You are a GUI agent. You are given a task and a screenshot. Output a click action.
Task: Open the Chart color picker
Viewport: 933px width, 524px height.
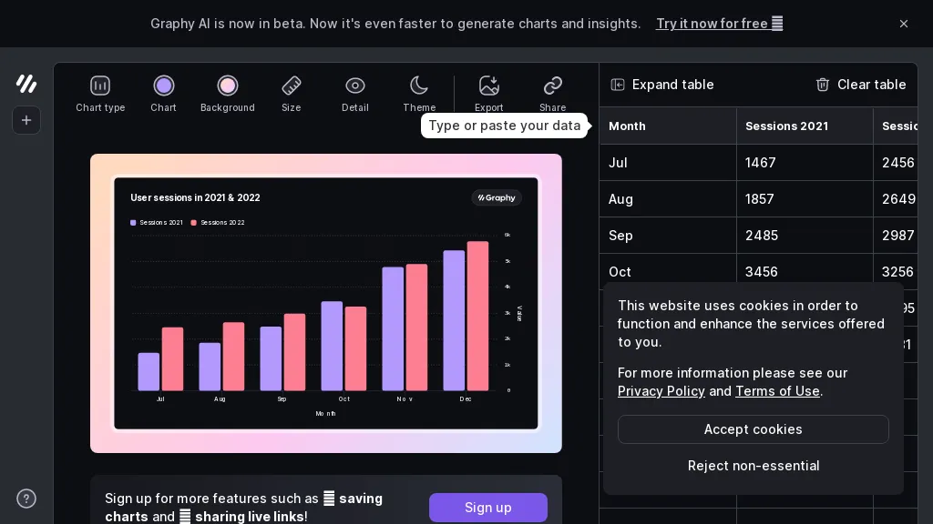(164, 86)
